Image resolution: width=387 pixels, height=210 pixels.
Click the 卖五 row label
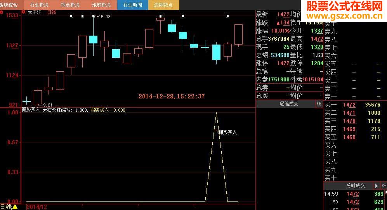(330, 64)
